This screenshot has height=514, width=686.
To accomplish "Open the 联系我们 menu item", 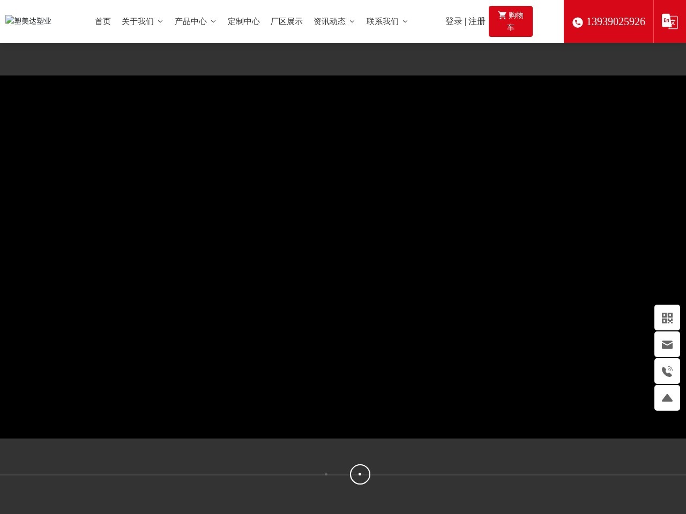I will (x=383, y=21).
